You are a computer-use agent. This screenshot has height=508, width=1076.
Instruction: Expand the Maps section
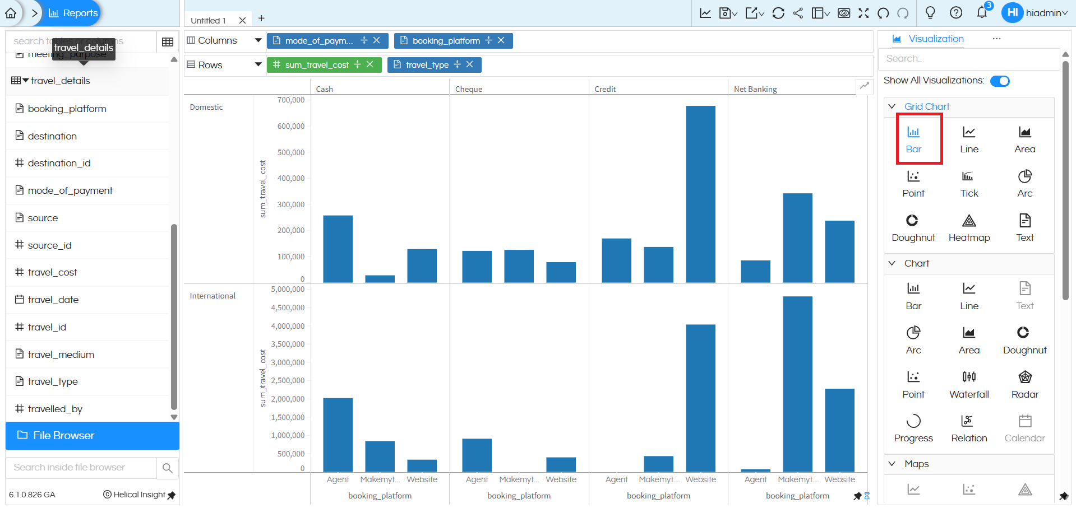click(892, 464)
